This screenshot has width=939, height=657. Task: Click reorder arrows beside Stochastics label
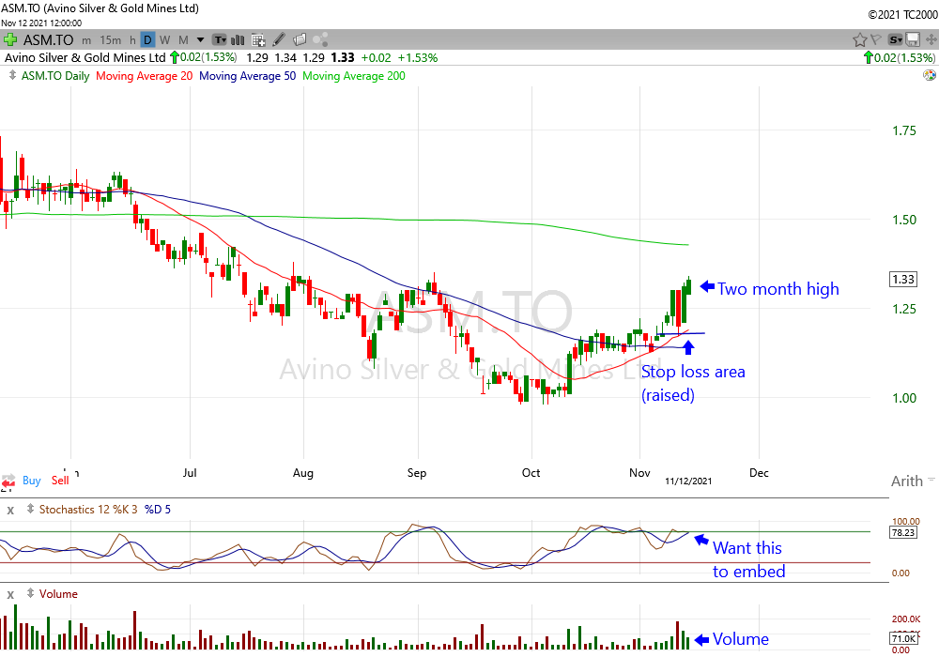tap(30, 510)
